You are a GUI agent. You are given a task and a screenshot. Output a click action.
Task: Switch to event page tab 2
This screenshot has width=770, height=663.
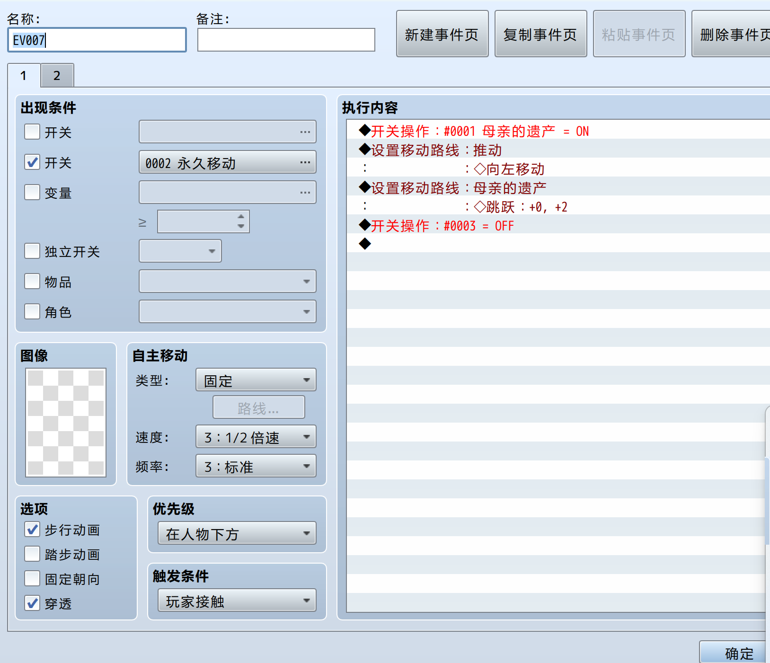pyautogui.click(x=57, y=75)
